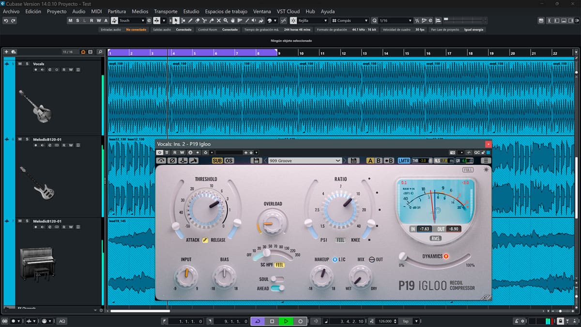Open the 909 Groove preset dropdown
This screenshot has width=581, height=327.
point(305,160)
